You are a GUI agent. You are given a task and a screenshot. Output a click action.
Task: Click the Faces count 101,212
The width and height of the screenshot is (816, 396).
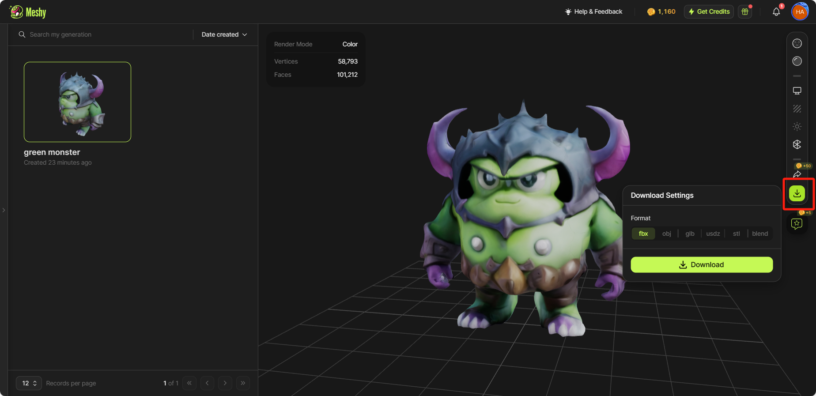click(348, 75)
